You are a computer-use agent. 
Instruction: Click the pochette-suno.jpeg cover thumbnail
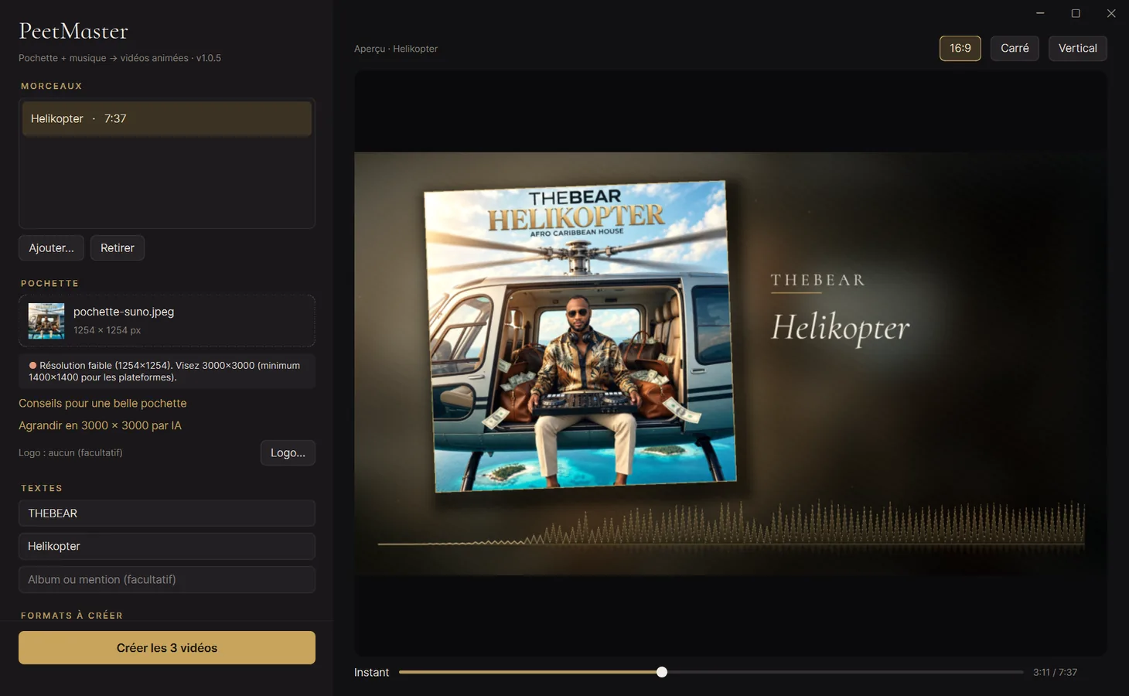coord(46,321)
